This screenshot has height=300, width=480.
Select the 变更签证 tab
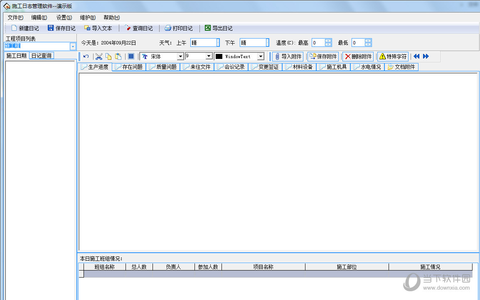[265, 67]
